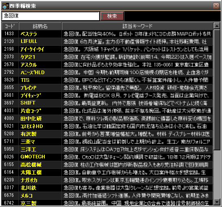Select stock name 太陽工機
This screenshot has width=222, height=207.
[x=31, y=173]
